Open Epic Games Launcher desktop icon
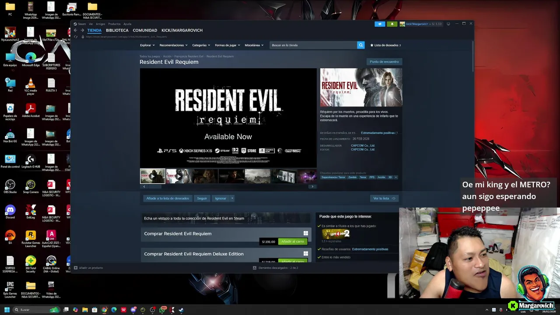560x315 pixels. (10, 290)
